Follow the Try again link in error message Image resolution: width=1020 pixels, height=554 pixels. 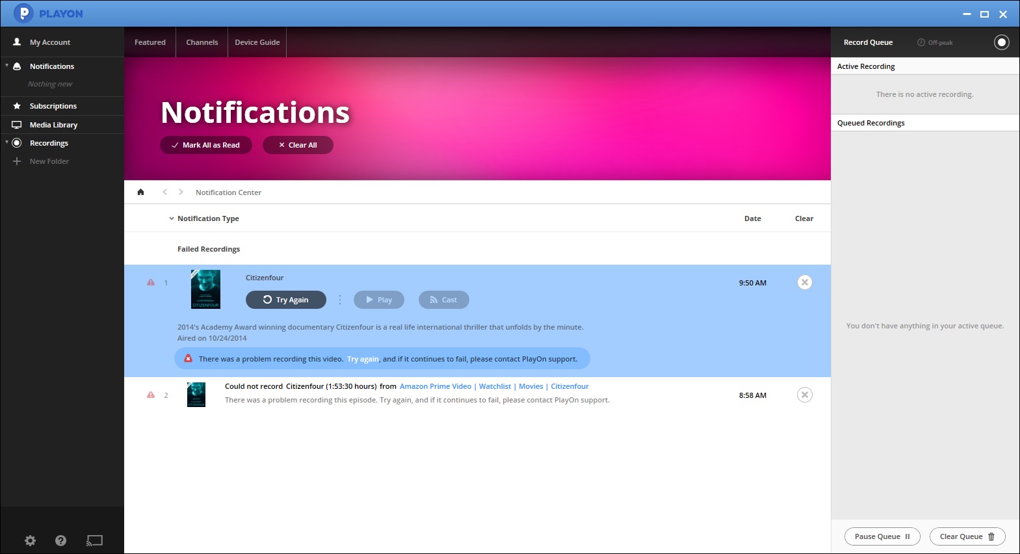click(363, 359)
